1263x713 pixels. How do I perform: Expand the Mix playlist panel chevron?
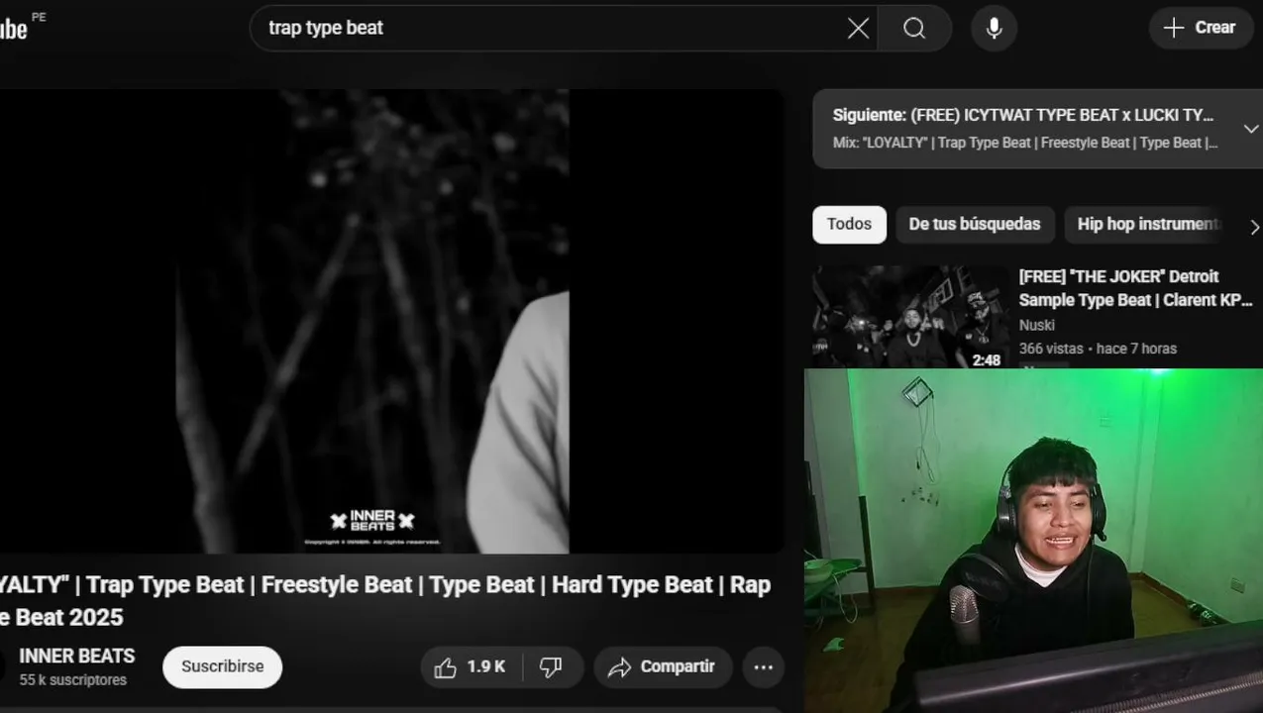coord(1250,129)
